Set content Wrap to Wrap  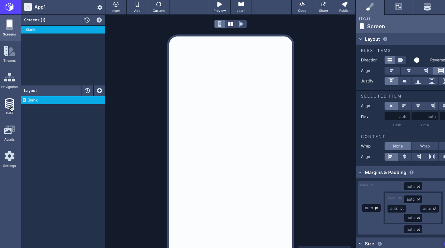(x=425, y=146)
